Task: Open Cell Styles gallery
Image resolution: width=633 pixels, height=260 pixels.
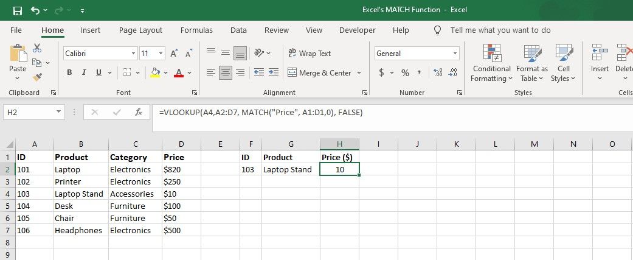Action: (563, 63)
